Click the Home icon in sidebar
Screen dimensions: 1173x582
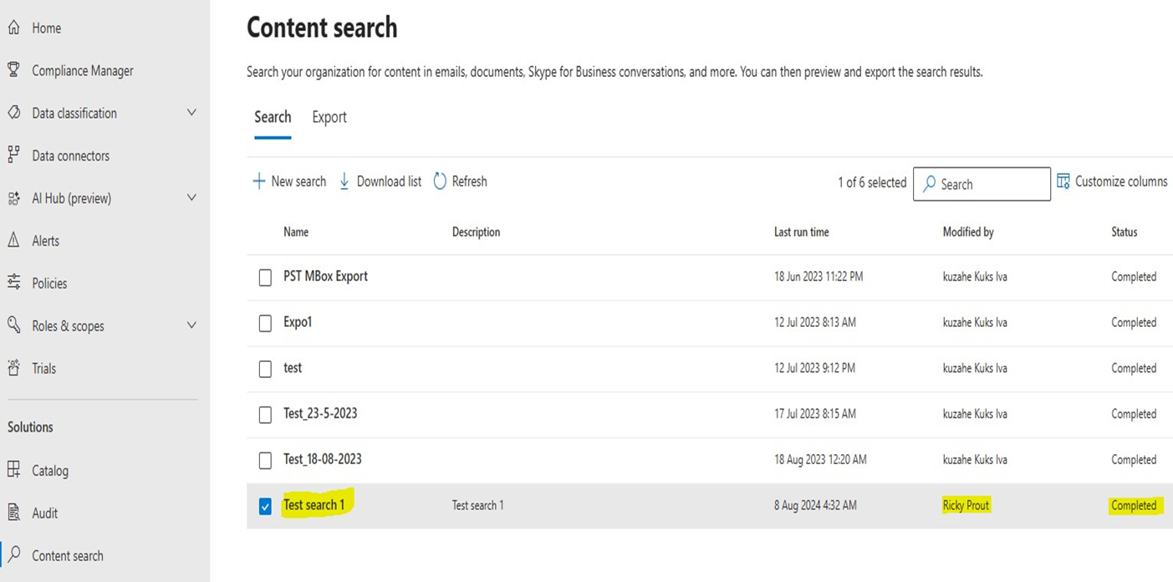13,28
